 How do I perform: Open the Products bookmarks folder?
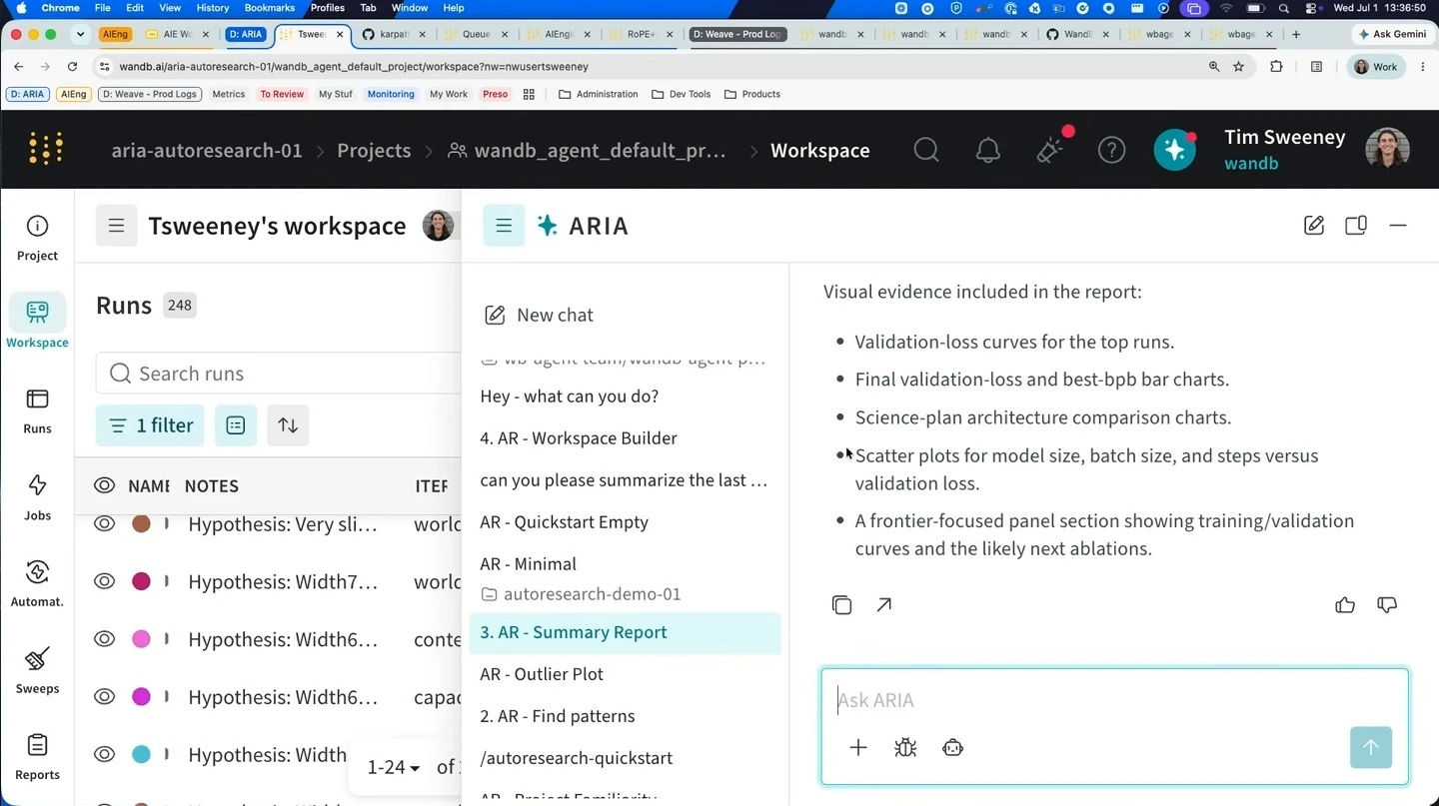coord(751,94)
